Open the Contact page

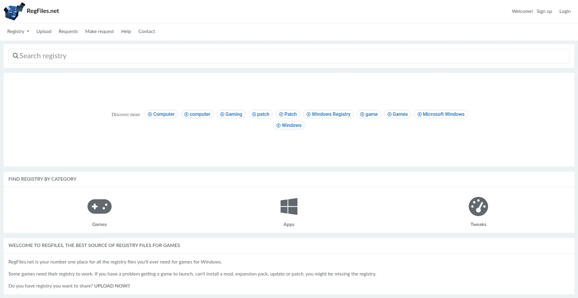tap(147, 32)
